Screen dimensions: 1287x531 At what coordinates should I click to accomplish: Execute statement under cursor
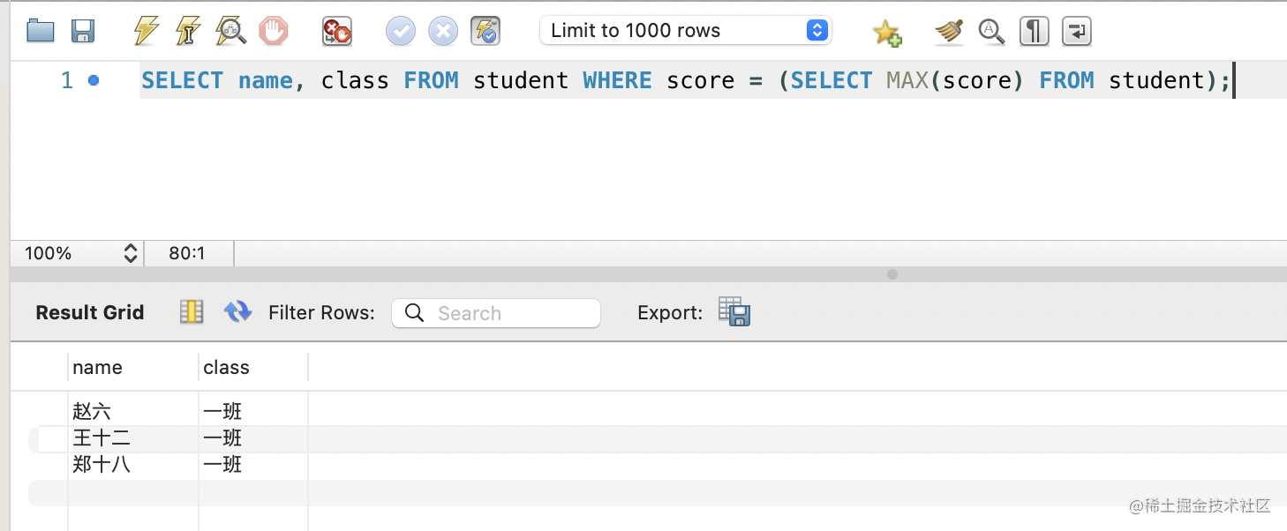pyautogui.click(x=188, y=32)
